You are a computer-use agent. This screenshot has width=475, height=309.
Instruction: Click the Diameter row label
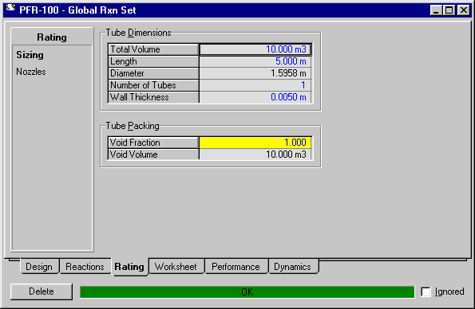153,73
